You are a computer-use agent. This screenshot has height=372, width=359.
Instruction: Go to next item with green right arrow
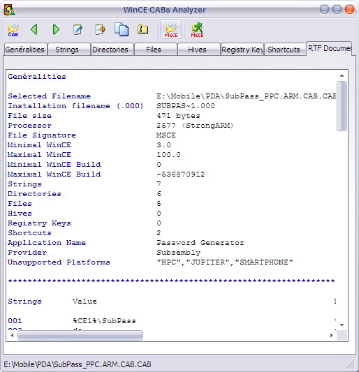56,29
